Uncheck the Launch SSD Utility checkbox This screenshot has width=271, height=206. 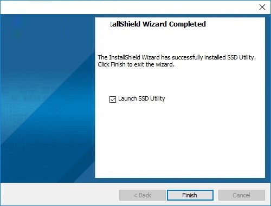113,99
